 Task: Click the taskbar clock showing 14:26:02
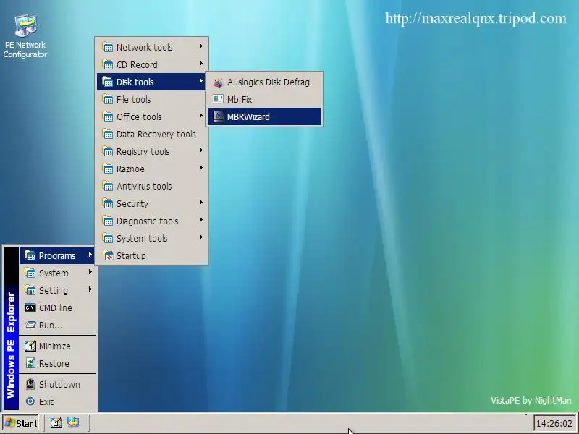coord(554,423)
